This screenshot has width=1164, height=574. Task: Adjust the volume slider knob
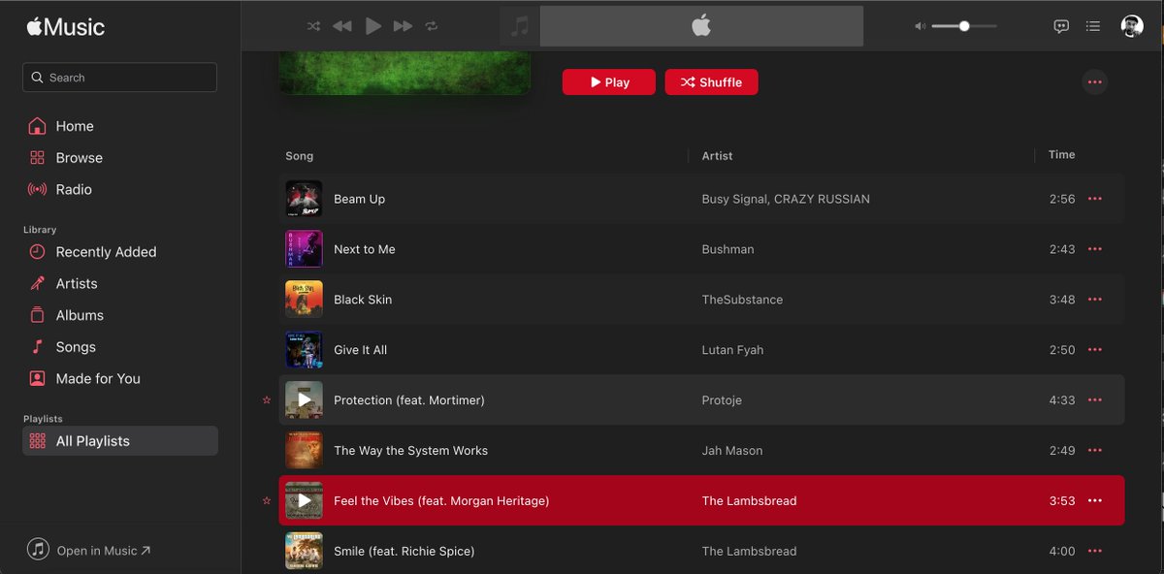[x=963, y=26]
